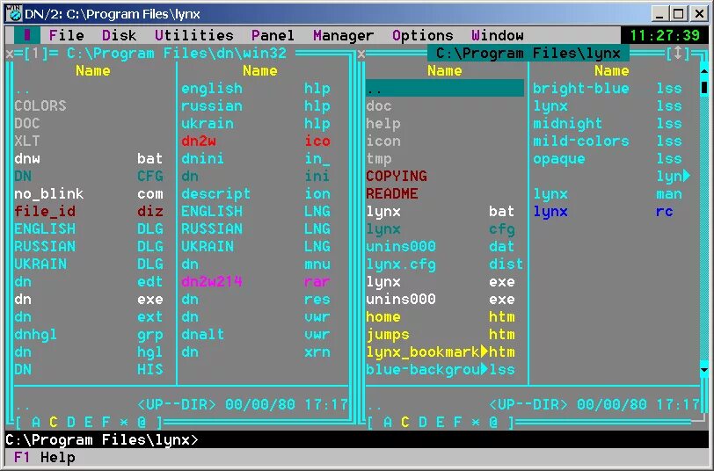Screen dimensions: 714x471
Task: Switch right panel to drive E
Action: coord(440,422)
